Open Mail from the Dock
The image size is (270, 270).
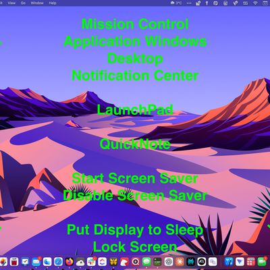tap(36, 262)
